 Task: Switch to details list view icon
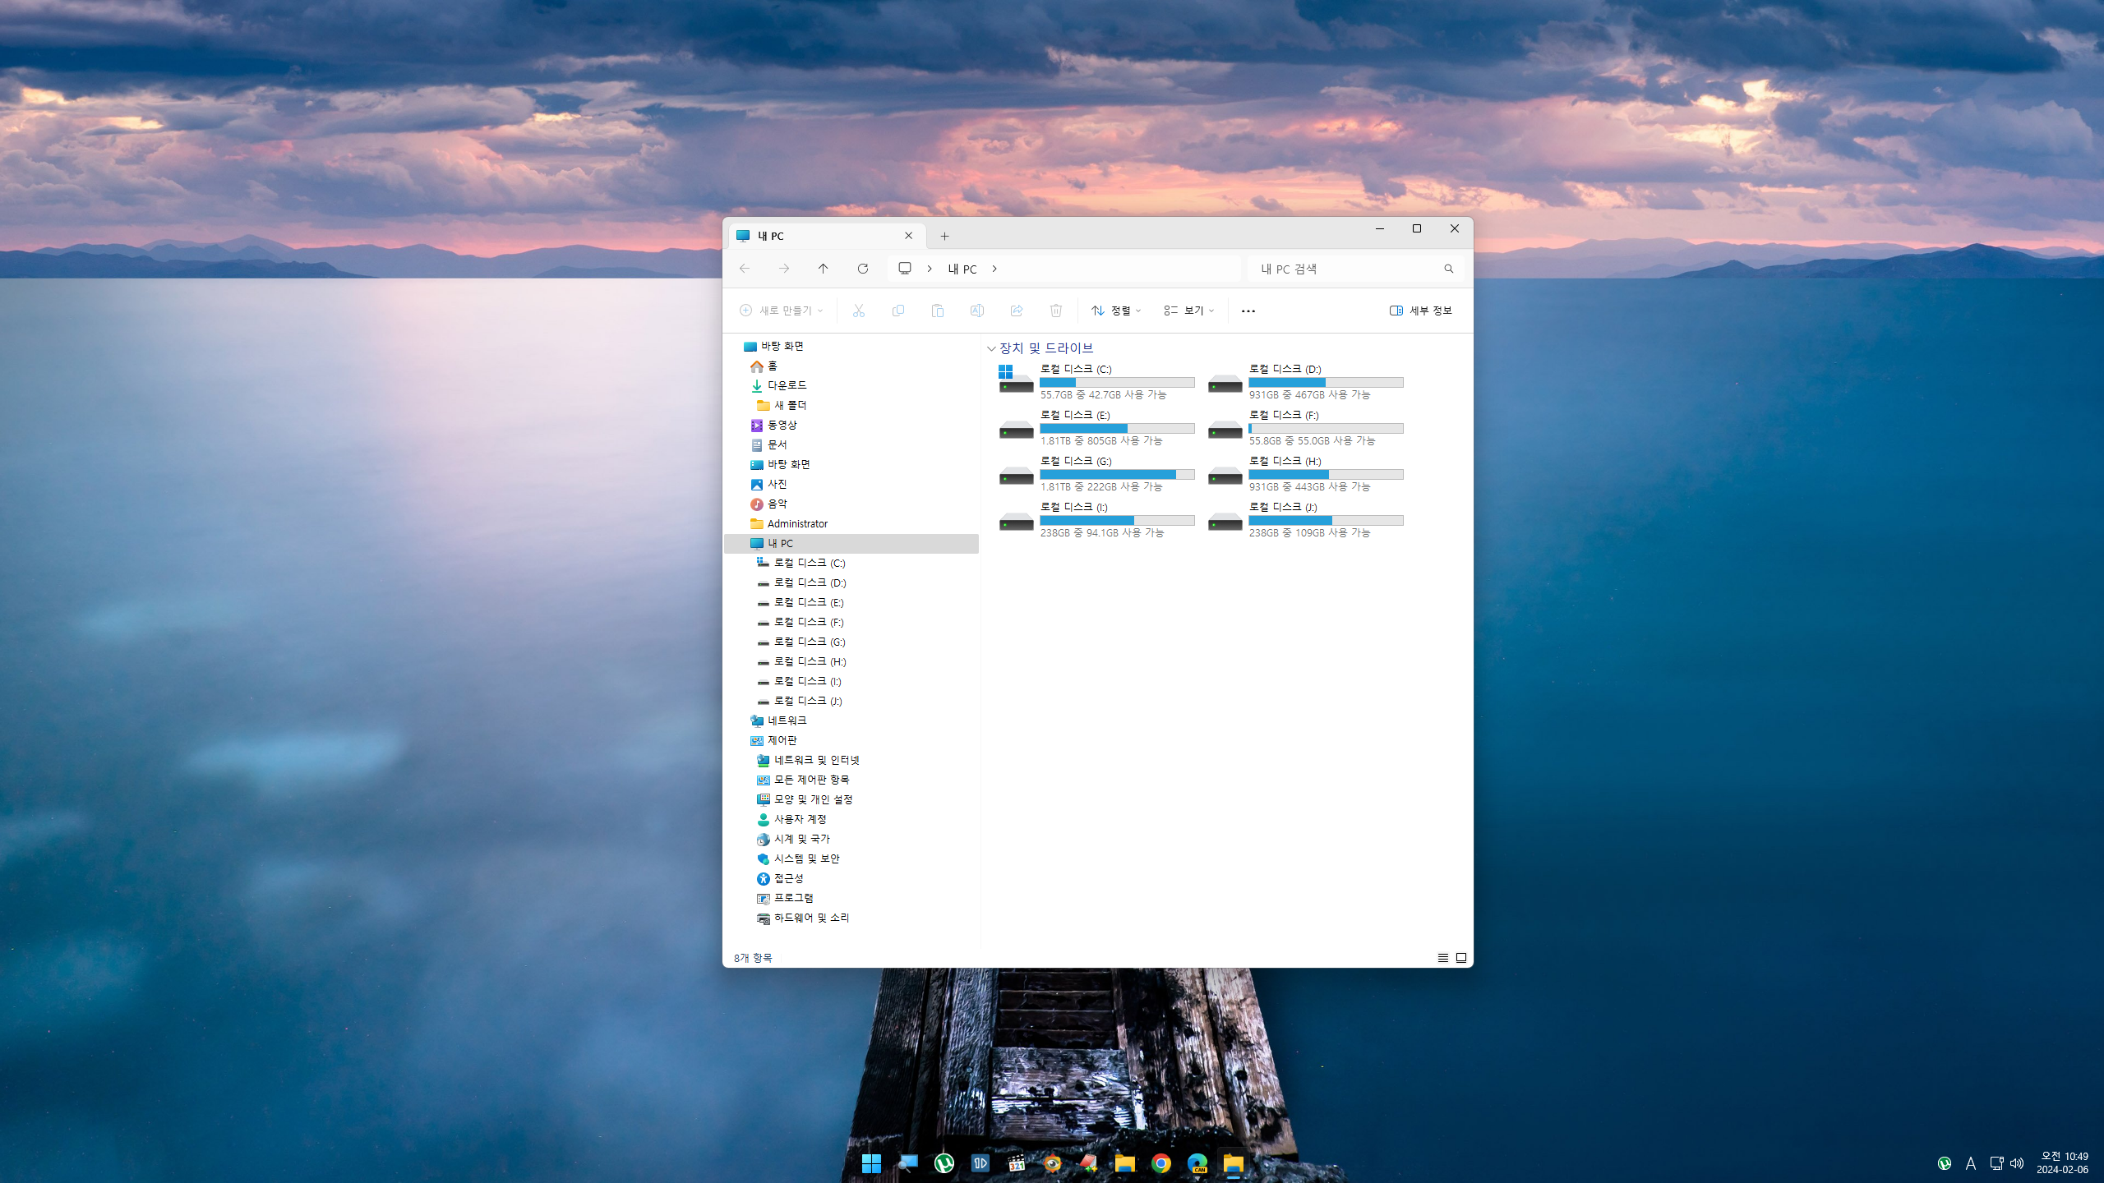(x=1442, y=958)
